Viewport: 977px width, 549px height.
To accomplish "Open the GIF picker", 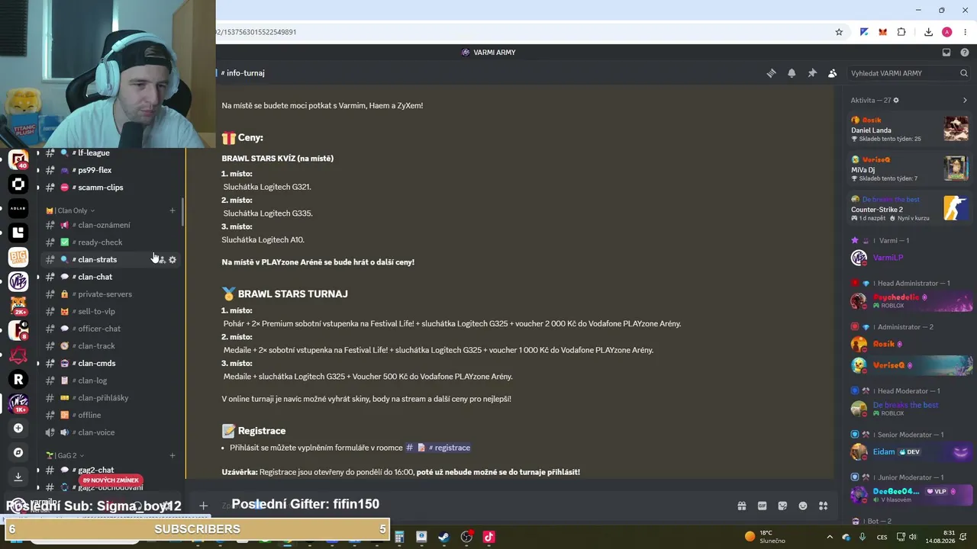I will (762, 506).
